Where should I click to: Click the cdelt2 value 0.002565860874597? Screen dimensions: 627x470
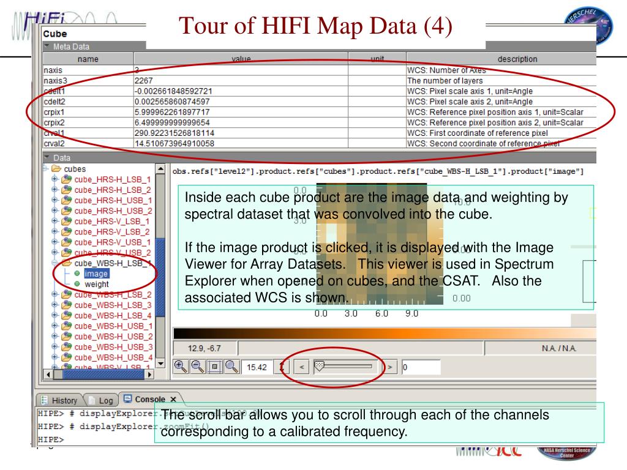(172, 102)
